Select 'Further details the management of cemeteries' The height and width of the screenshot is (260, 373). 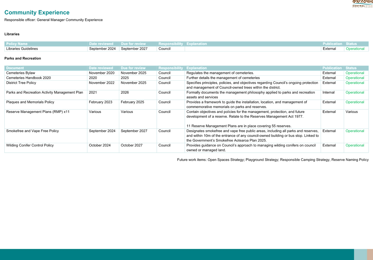pyautogui.click(x=223, y=78)
